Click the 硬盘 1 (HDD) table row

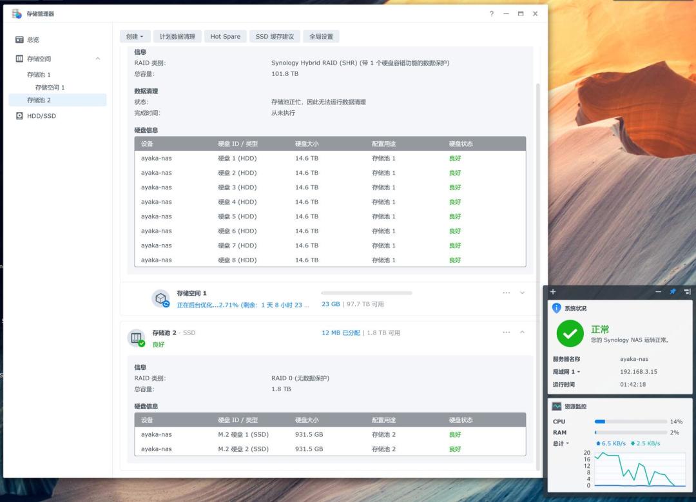[x=330, y=158]
